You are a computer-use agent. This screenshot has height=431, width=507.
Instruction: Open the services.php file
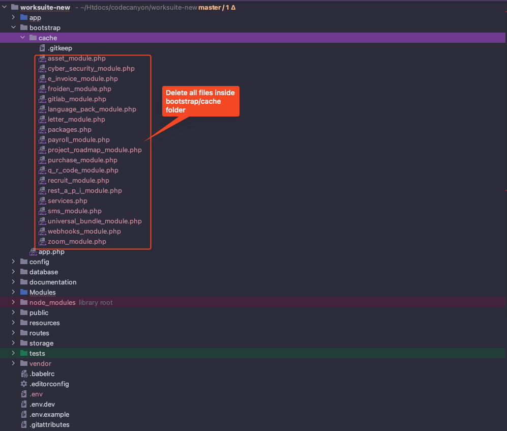pos(67,200)
